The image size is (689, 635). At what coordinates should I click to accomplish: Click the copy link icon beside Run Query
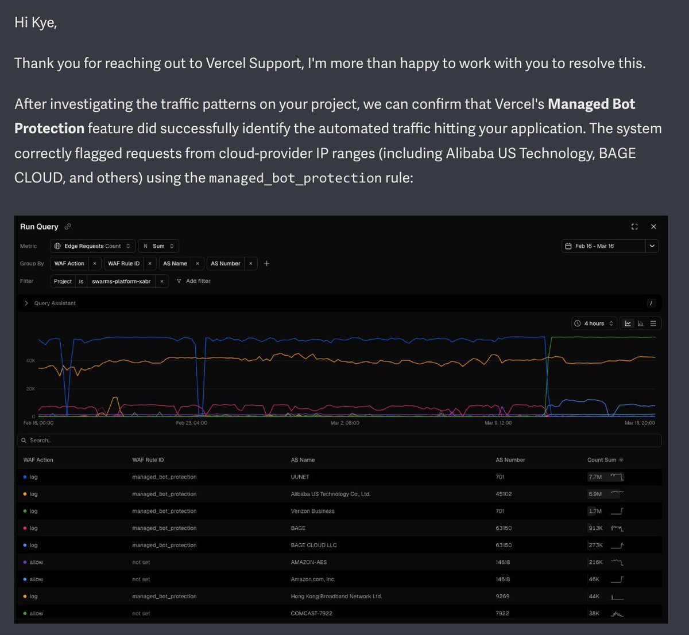[x=68, y=227]
